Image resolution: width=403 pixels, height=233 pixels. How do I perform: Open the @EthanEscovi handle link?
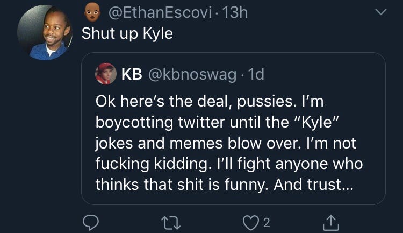(160, 12)
